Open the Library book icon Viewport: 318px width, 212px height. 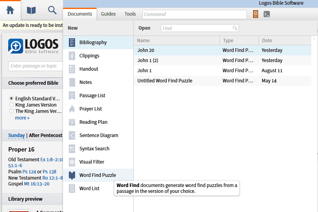pos(31,10)
